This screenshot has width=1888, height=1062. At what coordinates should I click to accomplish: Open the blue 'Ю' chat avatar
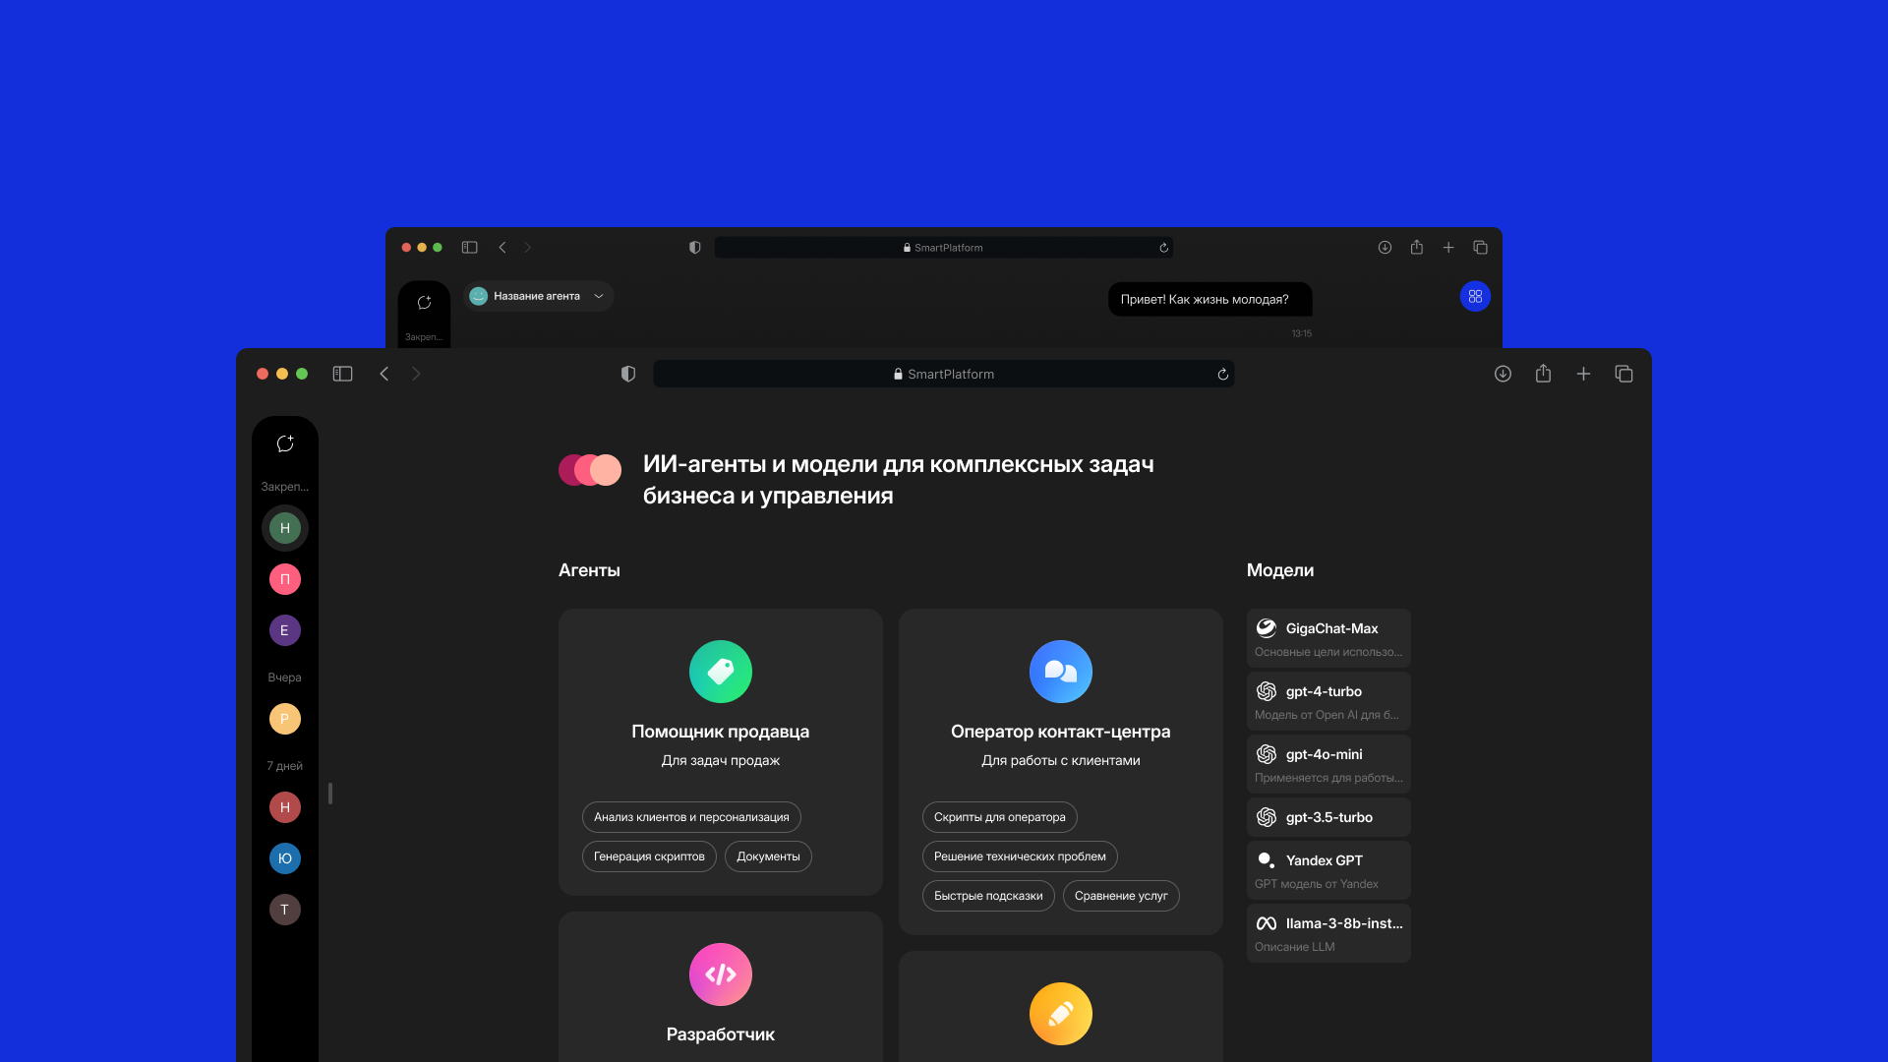click(x=285, y=858)
